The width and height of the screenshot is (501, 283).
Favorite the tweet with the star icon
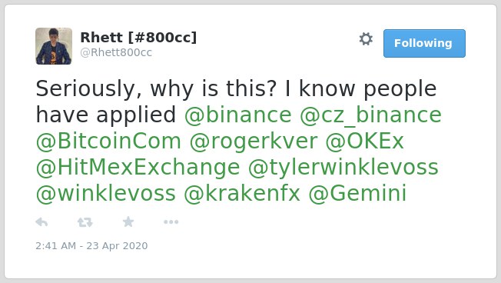click(128, 221)
